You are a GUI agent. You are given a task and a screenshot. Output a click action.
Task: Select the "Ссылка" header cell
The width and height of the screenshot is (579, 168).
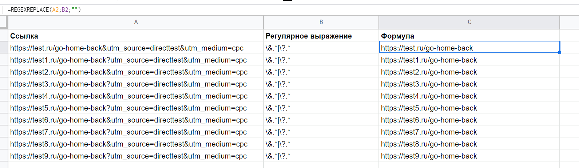click(x=136, y=36)
